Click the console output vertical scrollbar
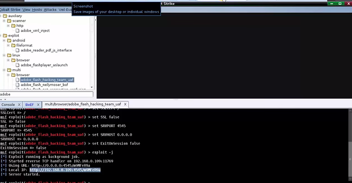The width and height of the screenshot is (352, 183). pyautogui.click(x=350, y=145)
